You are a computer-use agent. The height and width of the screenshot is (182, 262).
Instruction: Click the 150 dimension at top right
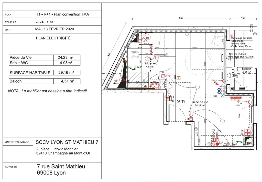point(243,18)
